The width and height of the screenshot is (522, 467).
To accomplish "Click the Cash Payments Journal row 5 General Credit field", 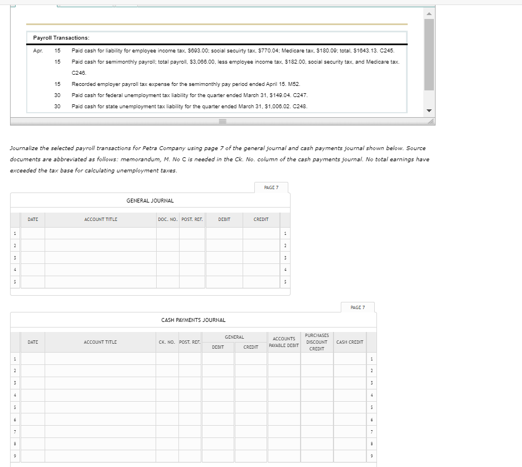I will click(250, 407).
